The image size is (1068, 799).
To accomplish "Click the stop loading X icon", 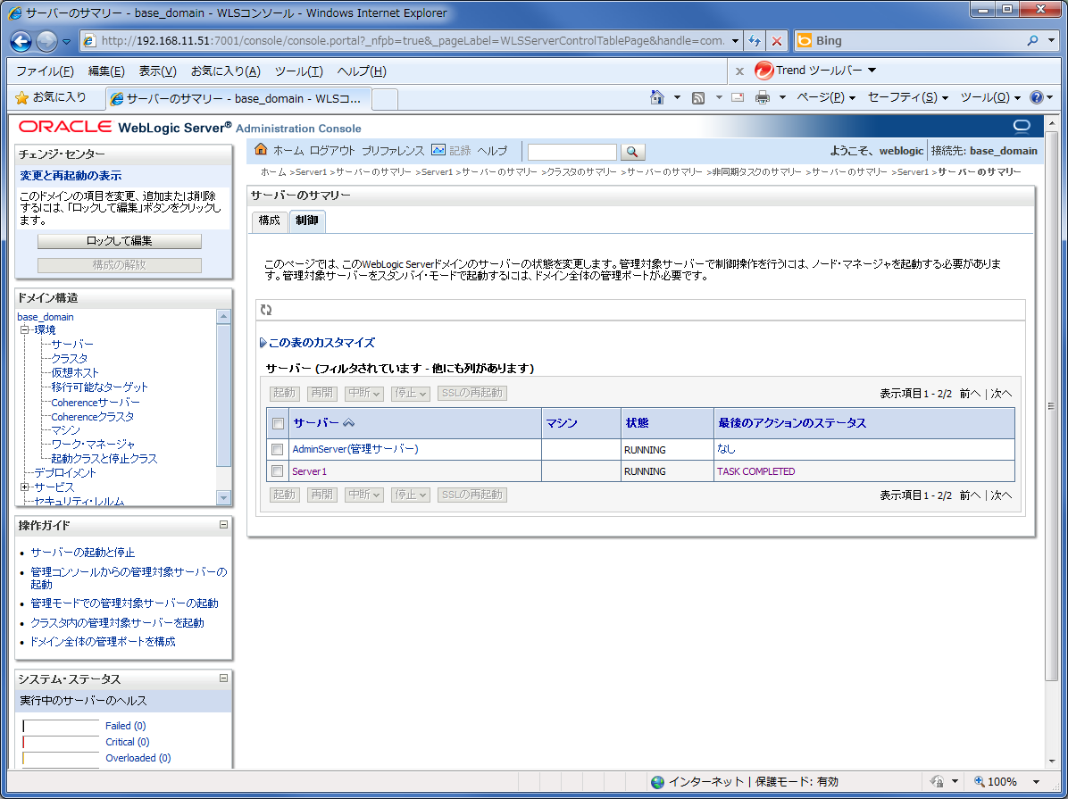I will (777, 41).
